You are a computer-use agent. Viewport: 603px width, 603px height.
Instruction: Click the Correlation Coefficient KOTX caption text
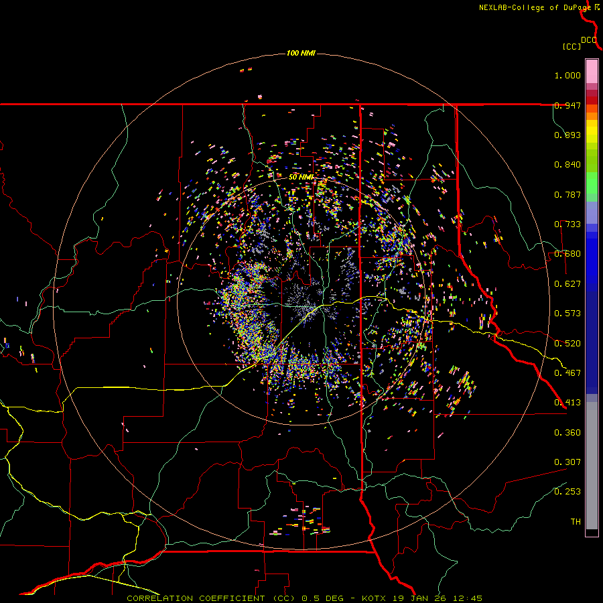pos(304,598)
